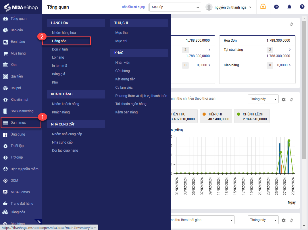Image resolution: width=308 pixels, height=230 pixels.
Task: Open chart settings gear beside Tháng này
Action: [284, 100]
